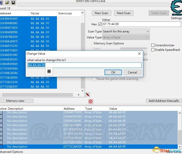Click the Value column header in address table

point(113,109)
